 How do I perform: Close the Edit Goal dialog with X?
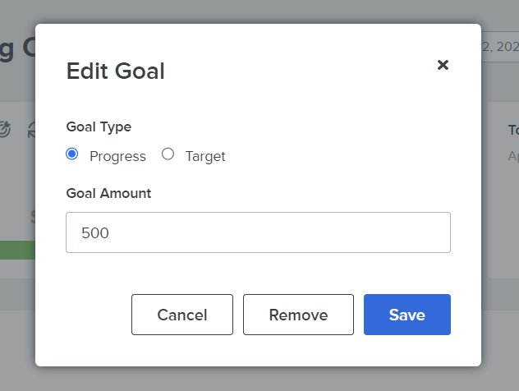click(x=443, y=65)
